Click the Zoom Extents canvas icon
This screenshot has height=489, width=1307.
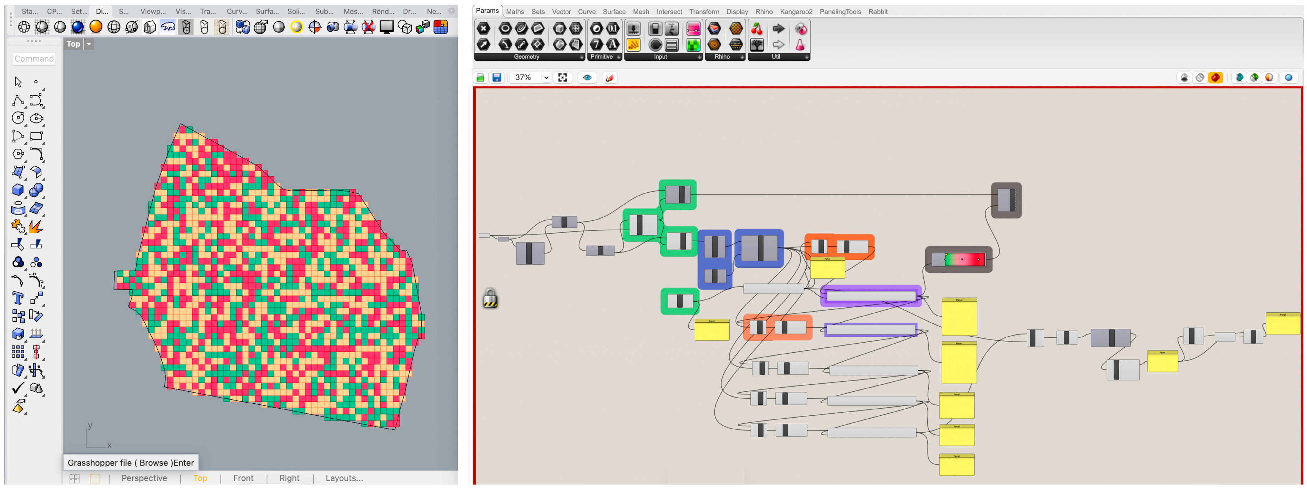click(563, 78)
